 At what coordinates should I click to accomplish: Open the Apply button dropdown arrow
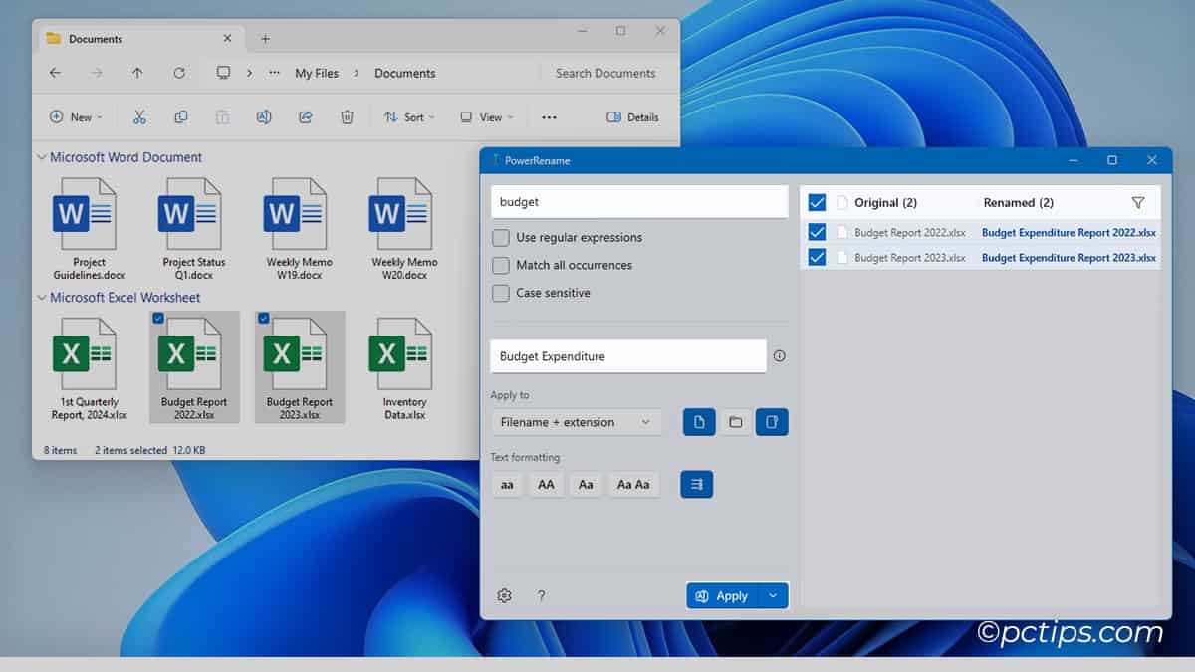[x=774, y=595]
